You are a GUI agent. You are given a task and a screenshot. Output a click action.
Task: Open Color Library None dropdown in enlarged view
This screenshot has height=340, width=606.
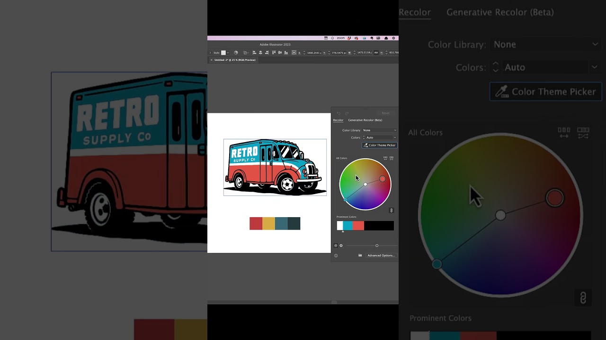pos(546,44)
